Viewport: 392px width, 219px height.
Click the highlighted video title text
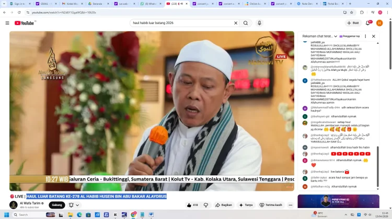(96, 196)
